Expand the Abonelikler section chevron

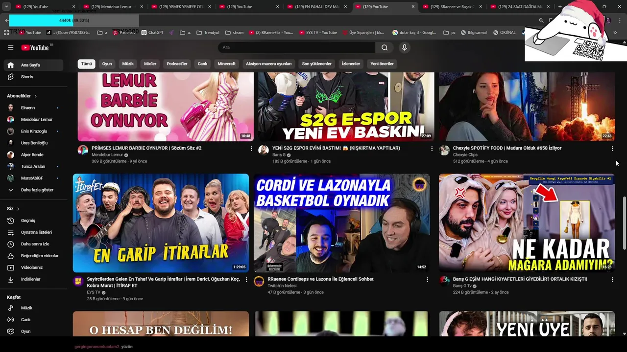click(36, 96)
